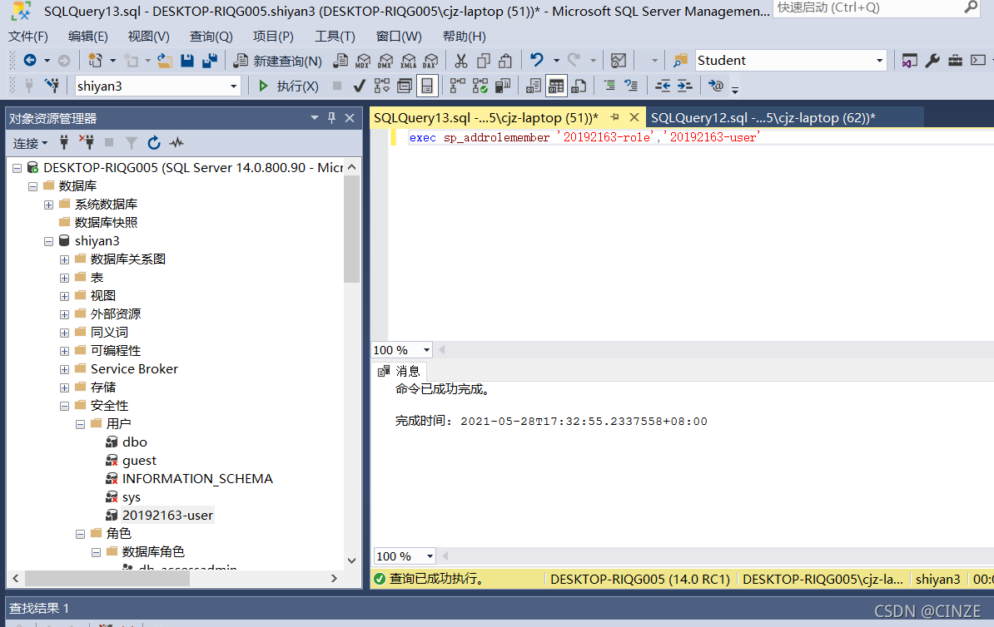This screenshot has height=627, width=994.
Task: Open the 文件(F) menu
Action: (x=28, y=36)
